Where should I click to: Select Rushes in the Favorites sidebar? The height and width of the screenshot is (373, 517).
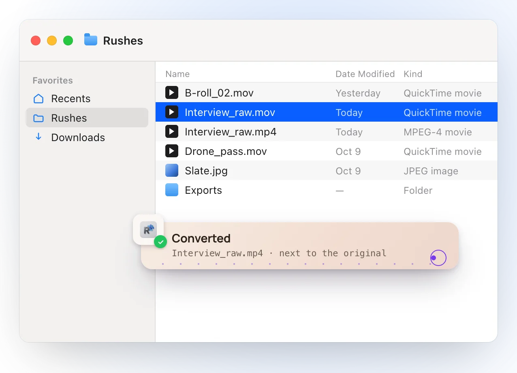pyautogui.click(x=87, y=118)
